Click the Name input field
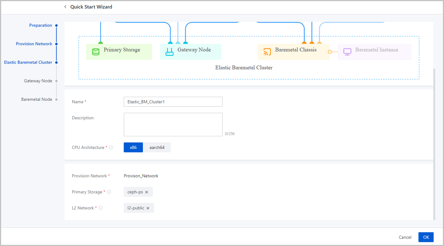This screenshot has width=444, height=246. pyautogui.click(x=173, y=102)
